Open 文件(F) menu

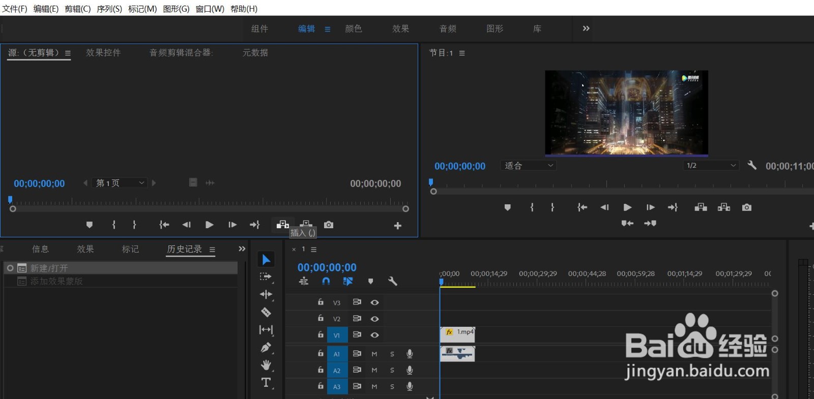click(15, 9)
